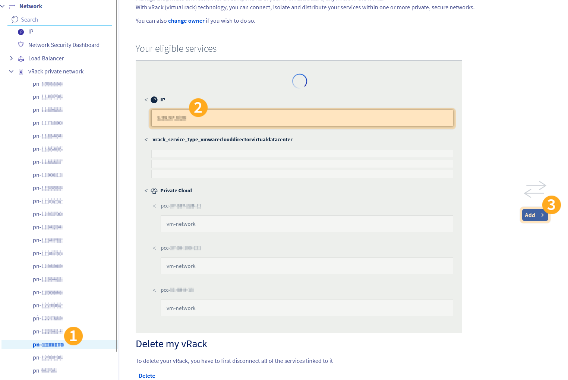Collapse the Network section chevron
This screenshot has width=568, height=380.
click(3, 6)
